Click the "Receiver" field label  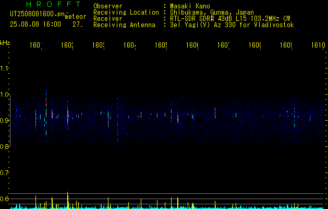click(108, 19)
